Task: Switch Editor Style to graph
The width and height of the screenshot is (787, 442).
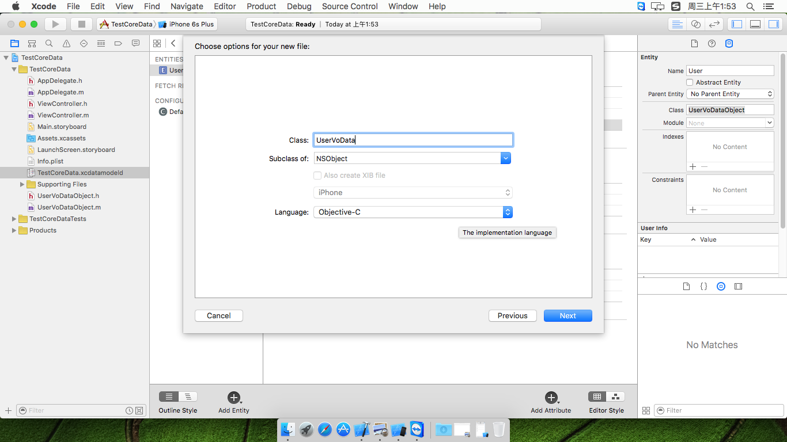Action: (x=615, y=397)
